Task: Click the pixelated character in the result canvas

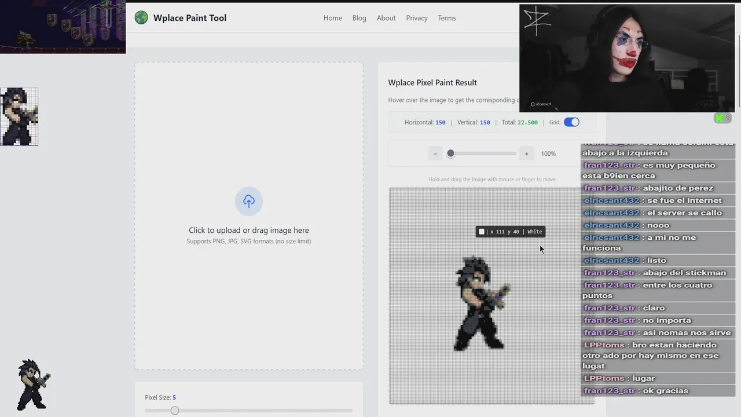Action: tap(482, 303)
